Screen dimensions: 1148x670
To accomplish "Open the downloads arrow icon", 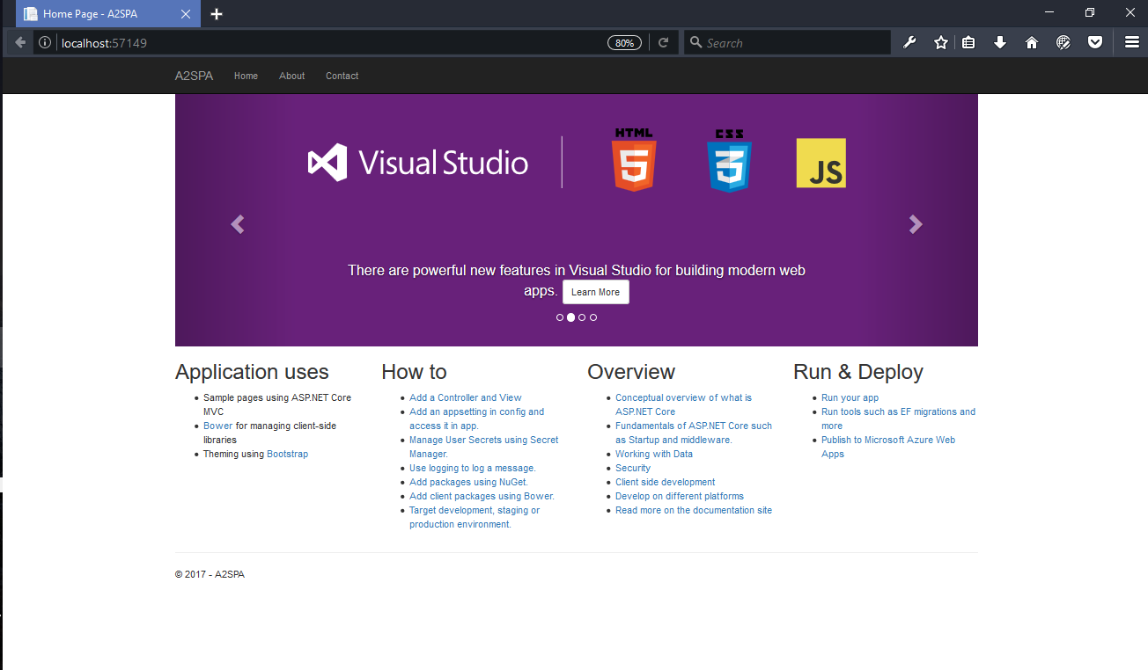I will [1000, 42].
